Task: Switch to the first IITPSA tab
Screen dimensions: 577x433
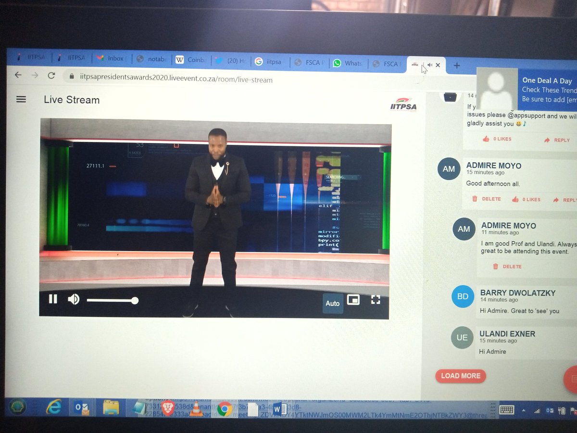Action: point(31,57)
